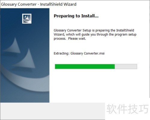Click the gray footer panel under banner
This screenshot has width=150, height=120.
coord(52,111)
